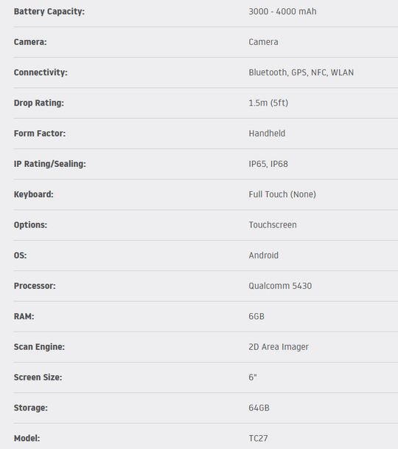The image size is (398, 449).
Task: Select the IP Rating/Sealing label
Action: point(49,164)
